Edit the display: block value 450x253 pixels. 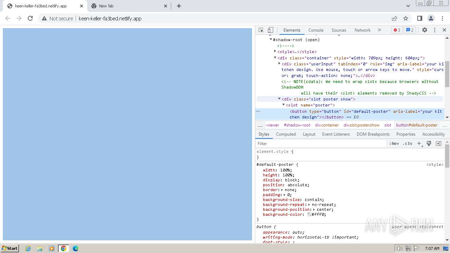coord(291,180)
